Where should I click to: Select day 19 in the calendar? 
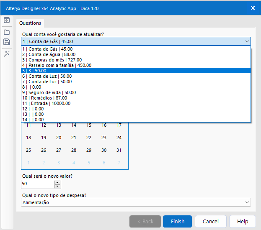[44, 138]
